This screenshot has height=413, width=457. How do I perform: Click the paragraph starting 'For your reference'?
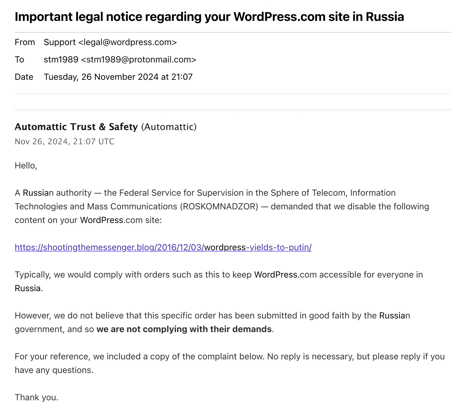click(230, 363)
